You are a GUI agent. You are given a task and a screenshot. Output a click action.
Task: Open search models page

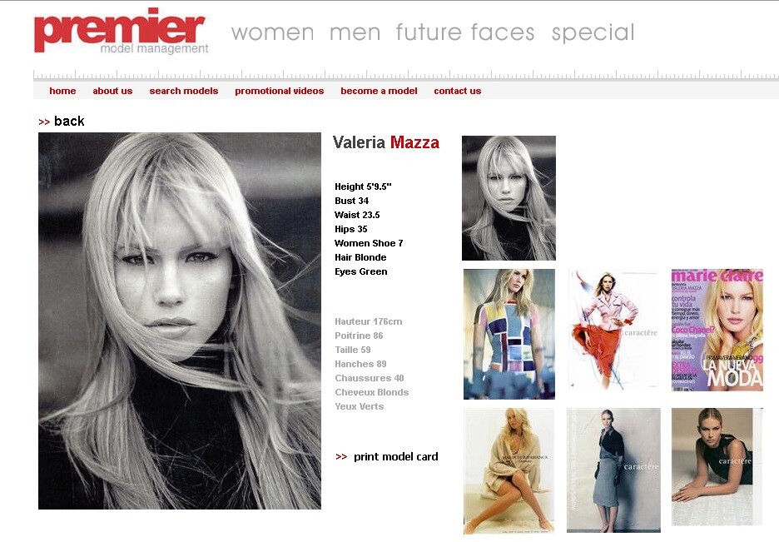(184, 91)
